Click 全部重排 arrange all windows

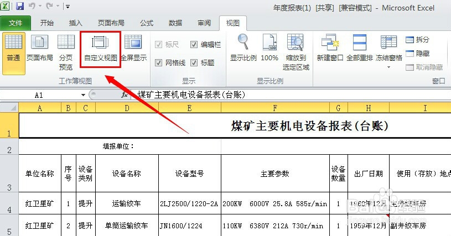coord(360,48)
